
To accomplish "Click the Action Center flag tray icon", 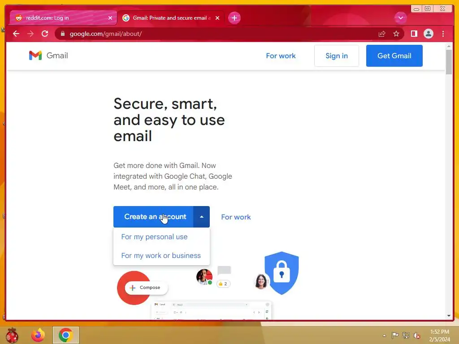I will click(395, 335).
